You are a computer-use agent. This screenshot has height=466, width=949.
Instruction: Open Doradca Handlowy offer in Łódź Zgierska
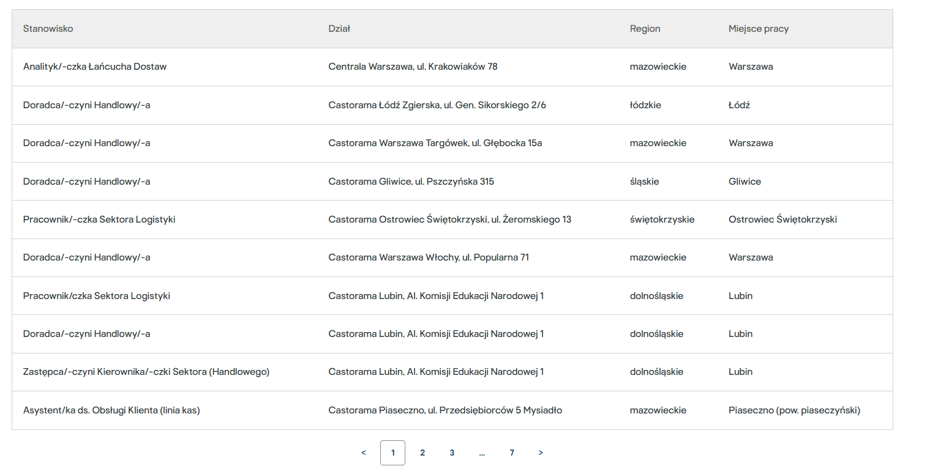pos(87,105)
